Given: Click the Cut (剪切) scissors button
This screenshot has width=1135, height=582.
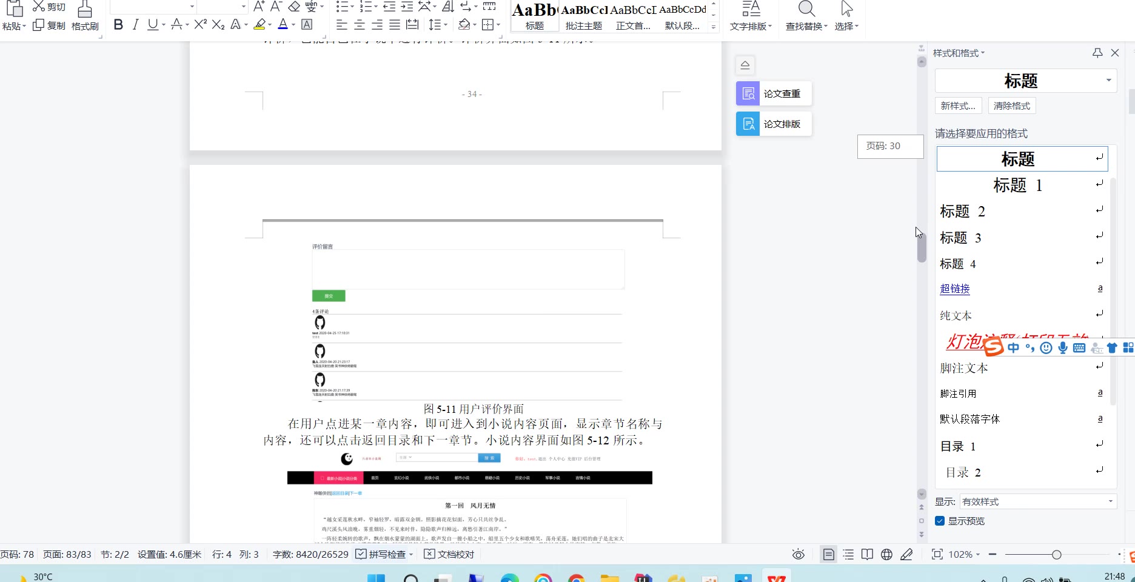Looking at the screenshot, I should [49, 7].
